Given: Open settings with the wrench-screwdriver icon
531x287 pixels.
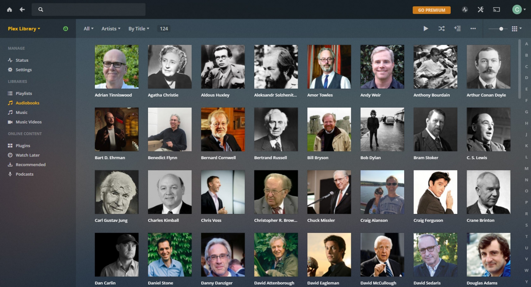Looking at the screenshot, I should (481, 10).
